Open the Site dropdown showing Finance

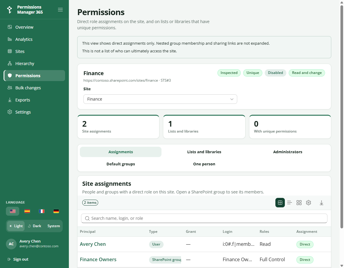coord(160,99)
